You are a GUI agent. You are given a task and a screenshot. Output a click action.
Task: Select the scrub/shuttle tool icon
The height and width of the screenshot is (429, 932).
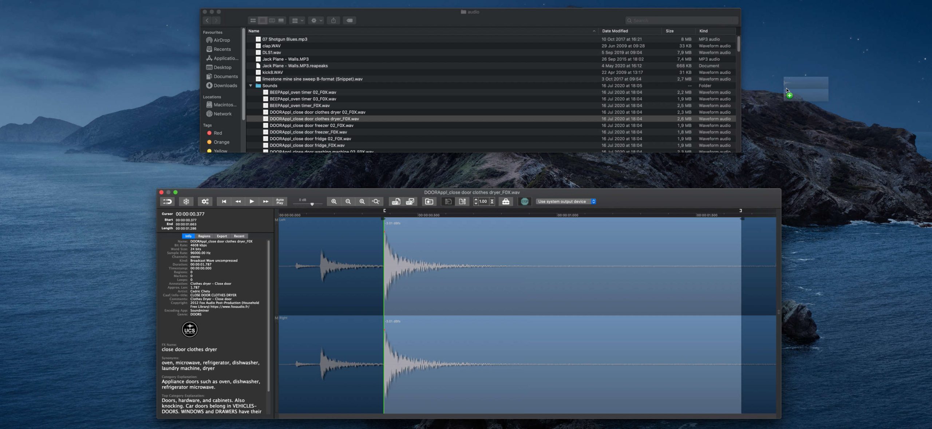492,201
